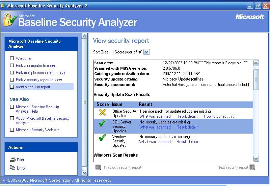Click Previous security report text
270x186 pixels.
[x=123, y=167]
